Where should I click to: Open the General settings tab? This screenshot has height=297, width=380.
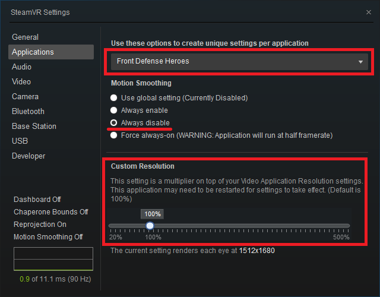[25, 37]
